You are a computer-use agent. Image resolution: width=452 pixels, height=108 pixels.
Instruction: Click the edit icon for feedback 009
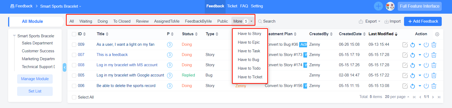405,45
